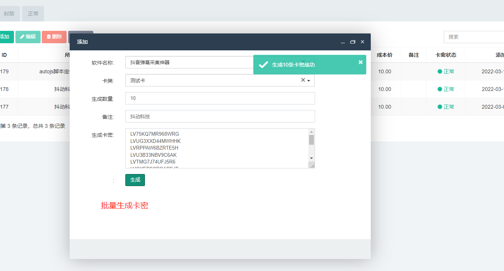Click 正常 status in row 179
The height and width of the screenshot is (271, 504).
coord(446,71)
